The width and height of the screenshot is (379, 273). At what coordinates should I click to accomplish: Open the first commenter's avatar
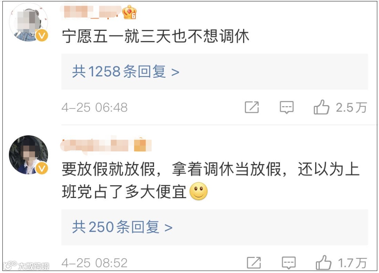(x=28, y=22)
